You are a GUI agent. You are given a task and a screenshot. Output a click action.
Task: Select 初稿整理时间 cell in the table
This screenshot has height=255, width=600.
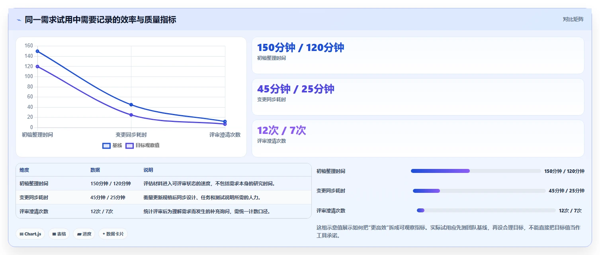click(x=34, y=184)
